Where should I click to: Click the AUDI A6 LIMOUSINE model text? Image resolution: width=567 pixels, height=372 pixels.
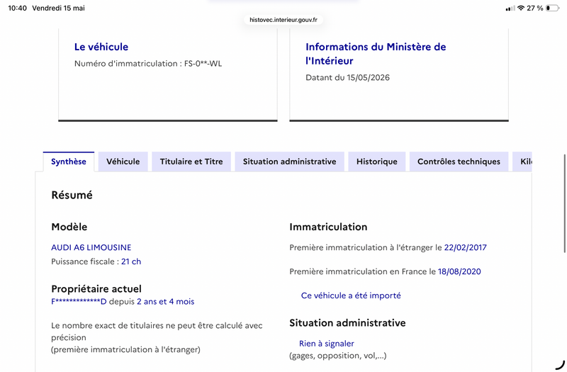point(91,247)
